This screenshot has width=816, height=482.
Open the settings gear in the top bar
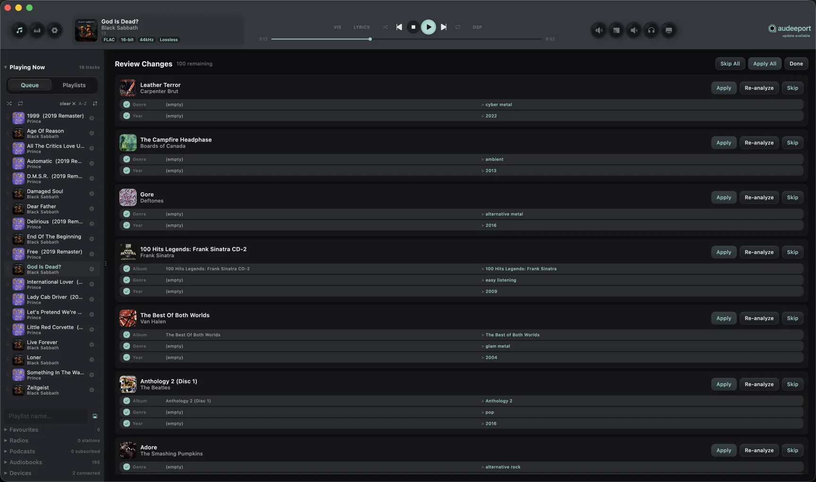coord(55,30)
